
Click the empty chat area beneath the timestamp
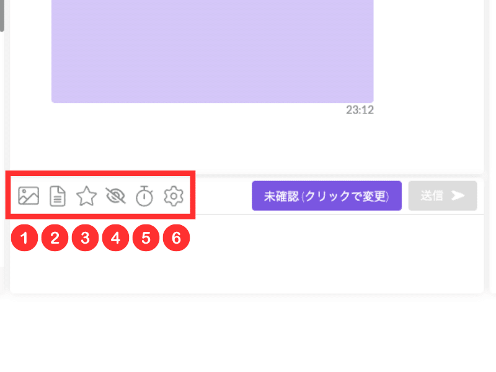(x=247, y=143)
